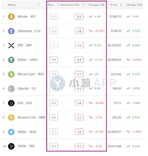This screenshot has height=156, width=148.
Task: Click the Litecoin silver coin icon
Action: point(11,89)
